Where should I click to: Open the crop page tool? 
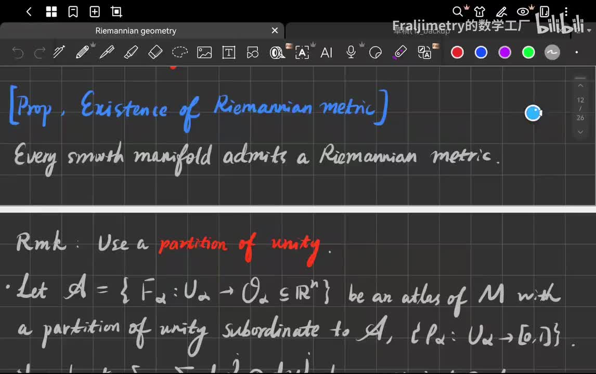[116, 12]
